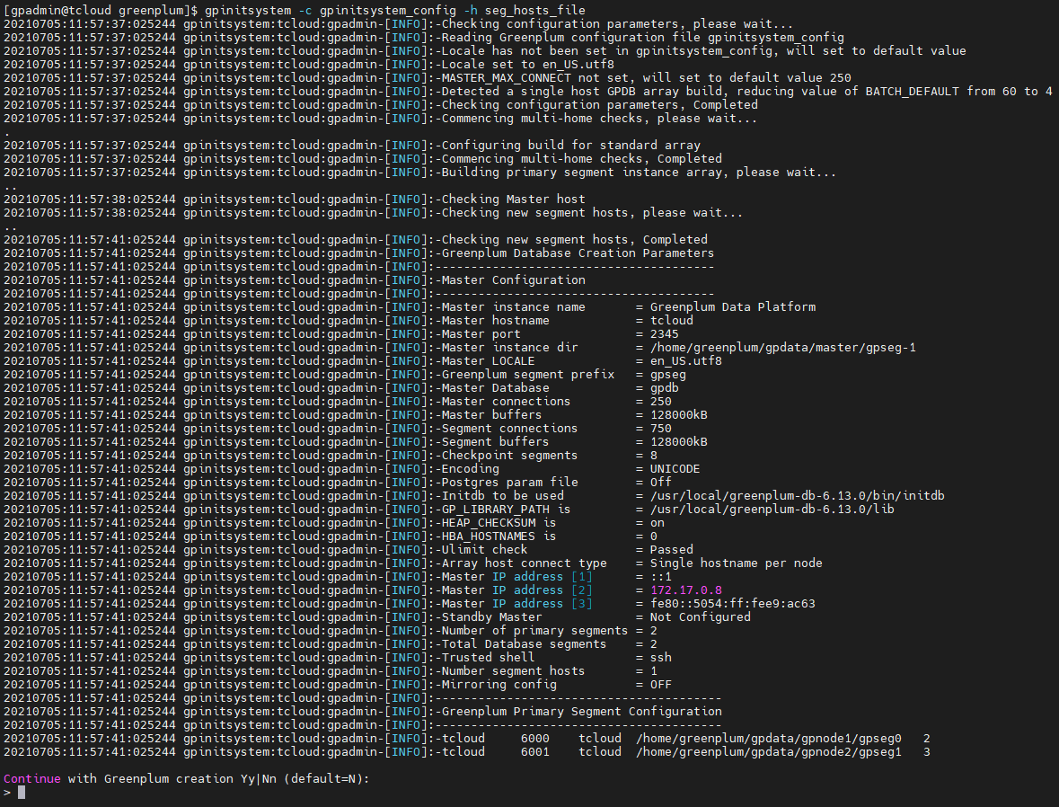The height and width of the screenshot is (807, 1059).
Task: Select path '/home/greenplum/gpdata/gpnode1/gpseg0'
Action: pos(769,739)
